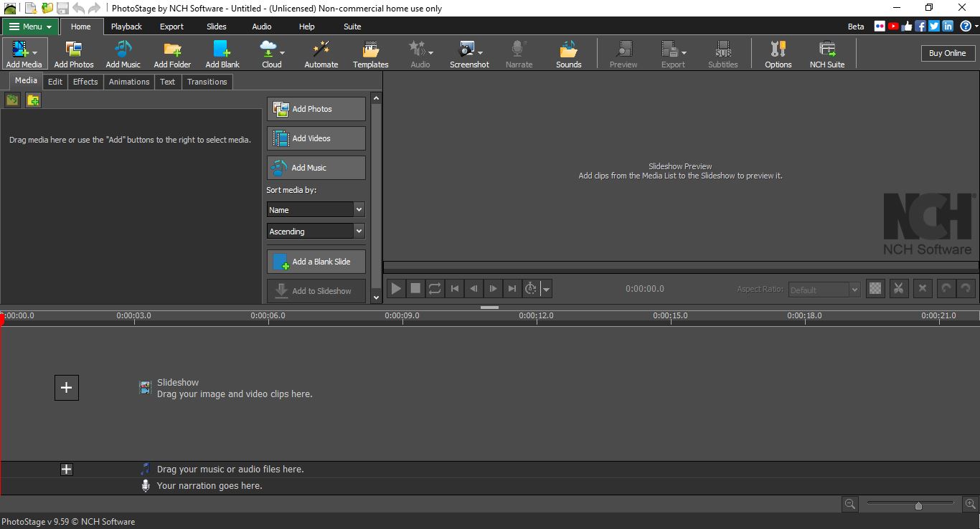Image resolution: width=980 pixels, height=529 pixels.
Task: Click the Add Photos panel button
Action: pyautogui.click(x=316, y=109)
